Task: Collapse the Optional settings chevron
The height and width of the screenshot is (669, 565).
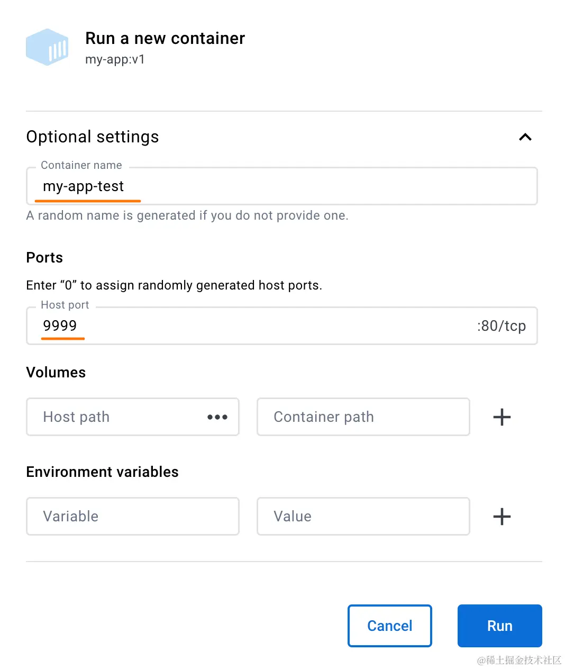Action: [525, 137]
